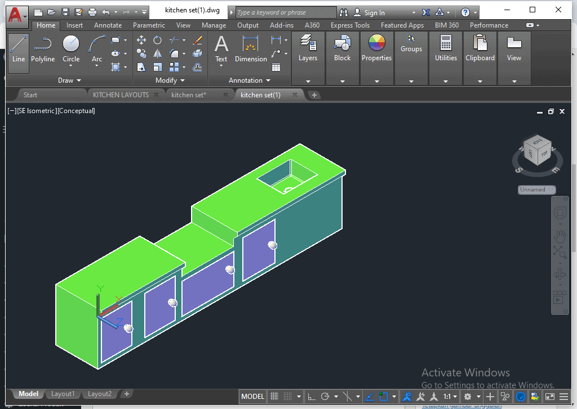Screen dimensions: 577x409
Task: Click the Dimension tool
Action: (251, 49)
